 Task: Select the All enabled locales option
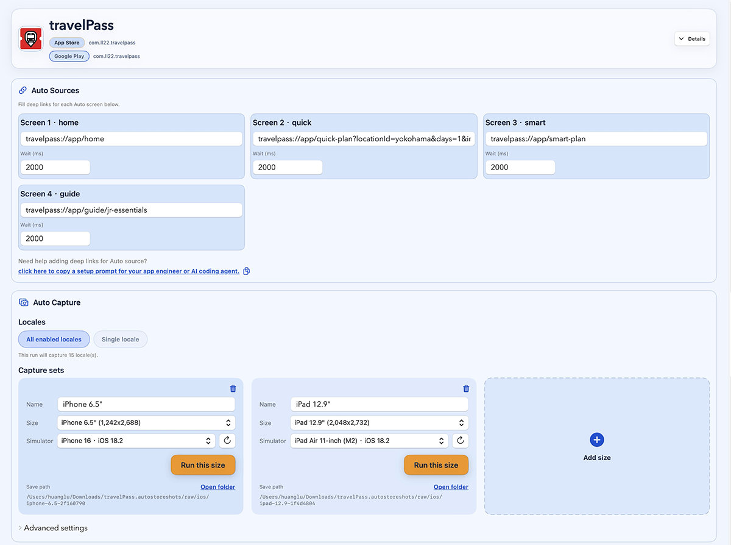point(54,340)
